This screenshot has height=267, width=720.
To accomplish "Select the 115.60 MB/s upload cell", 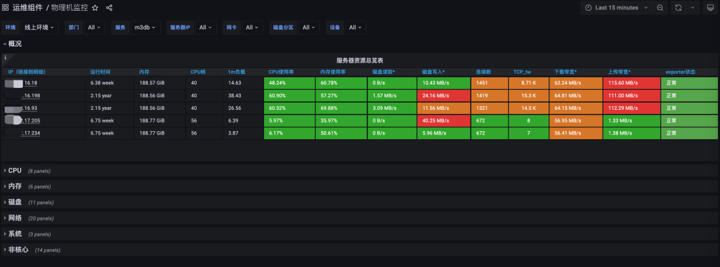I will click(x=631, y=83).
